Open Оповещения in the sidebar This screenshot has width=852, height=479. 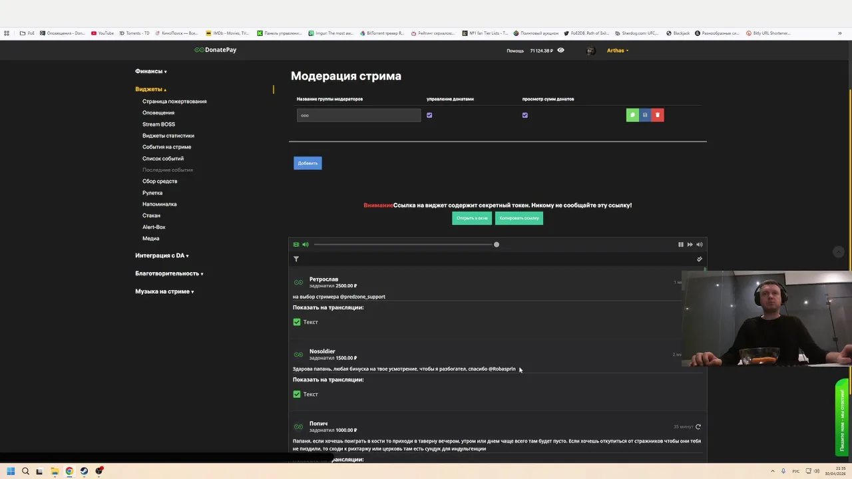pyautogui.click(x=158, y=112)
